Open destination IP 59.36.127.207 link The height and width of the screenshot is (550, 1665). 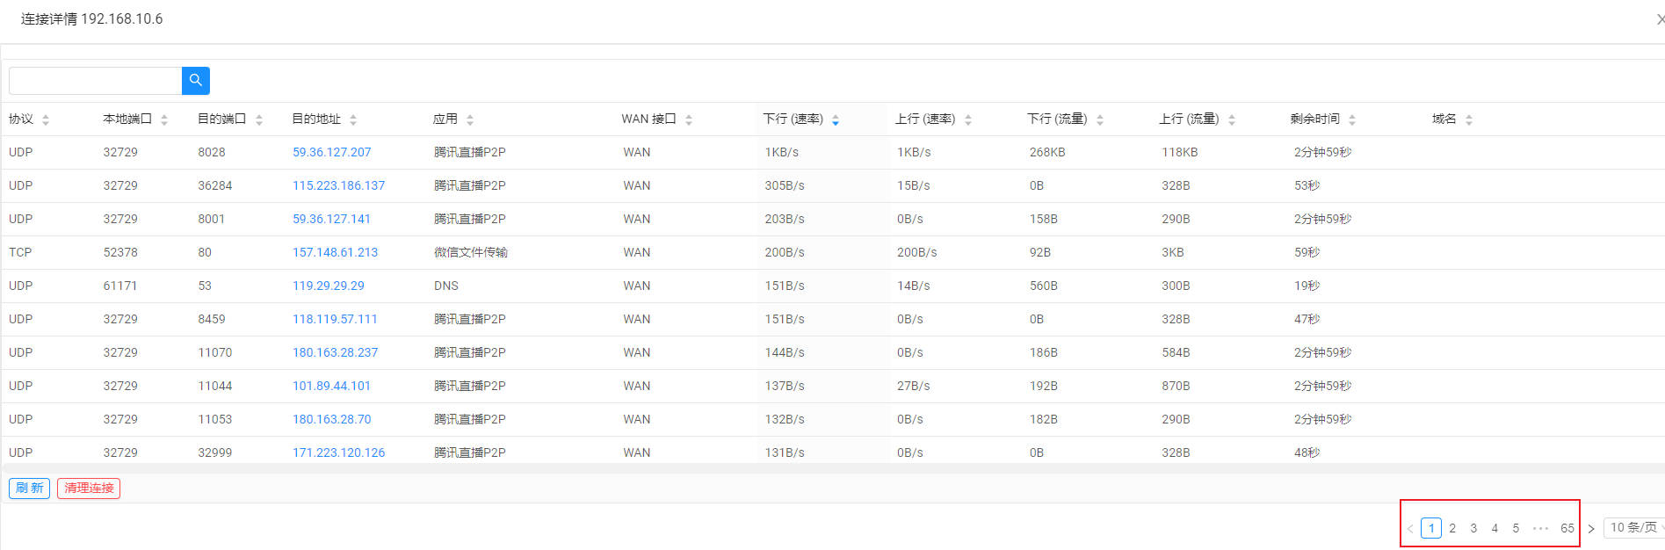tap(331, 152)
